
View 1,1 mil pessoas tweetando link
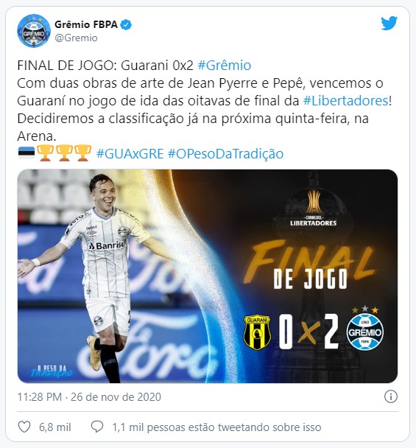coord(216,427)
